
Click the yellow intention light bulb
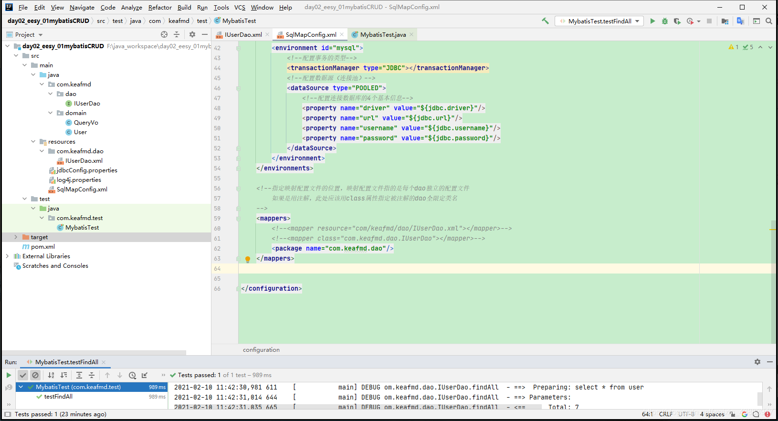click(248, 259)
